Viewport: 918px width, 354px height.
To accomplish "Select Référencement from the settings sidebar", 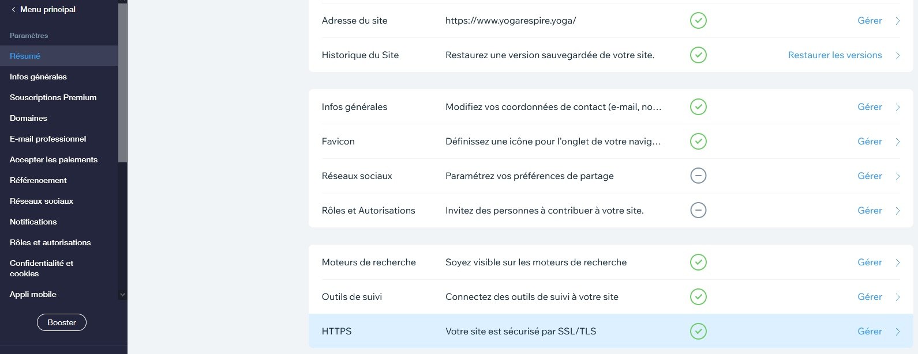I will [38, 180].
